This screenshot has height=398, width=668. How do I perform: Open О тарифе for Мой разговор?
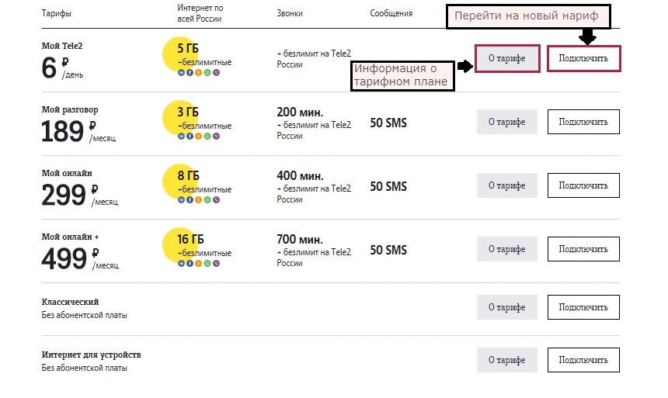click(507, 122)
